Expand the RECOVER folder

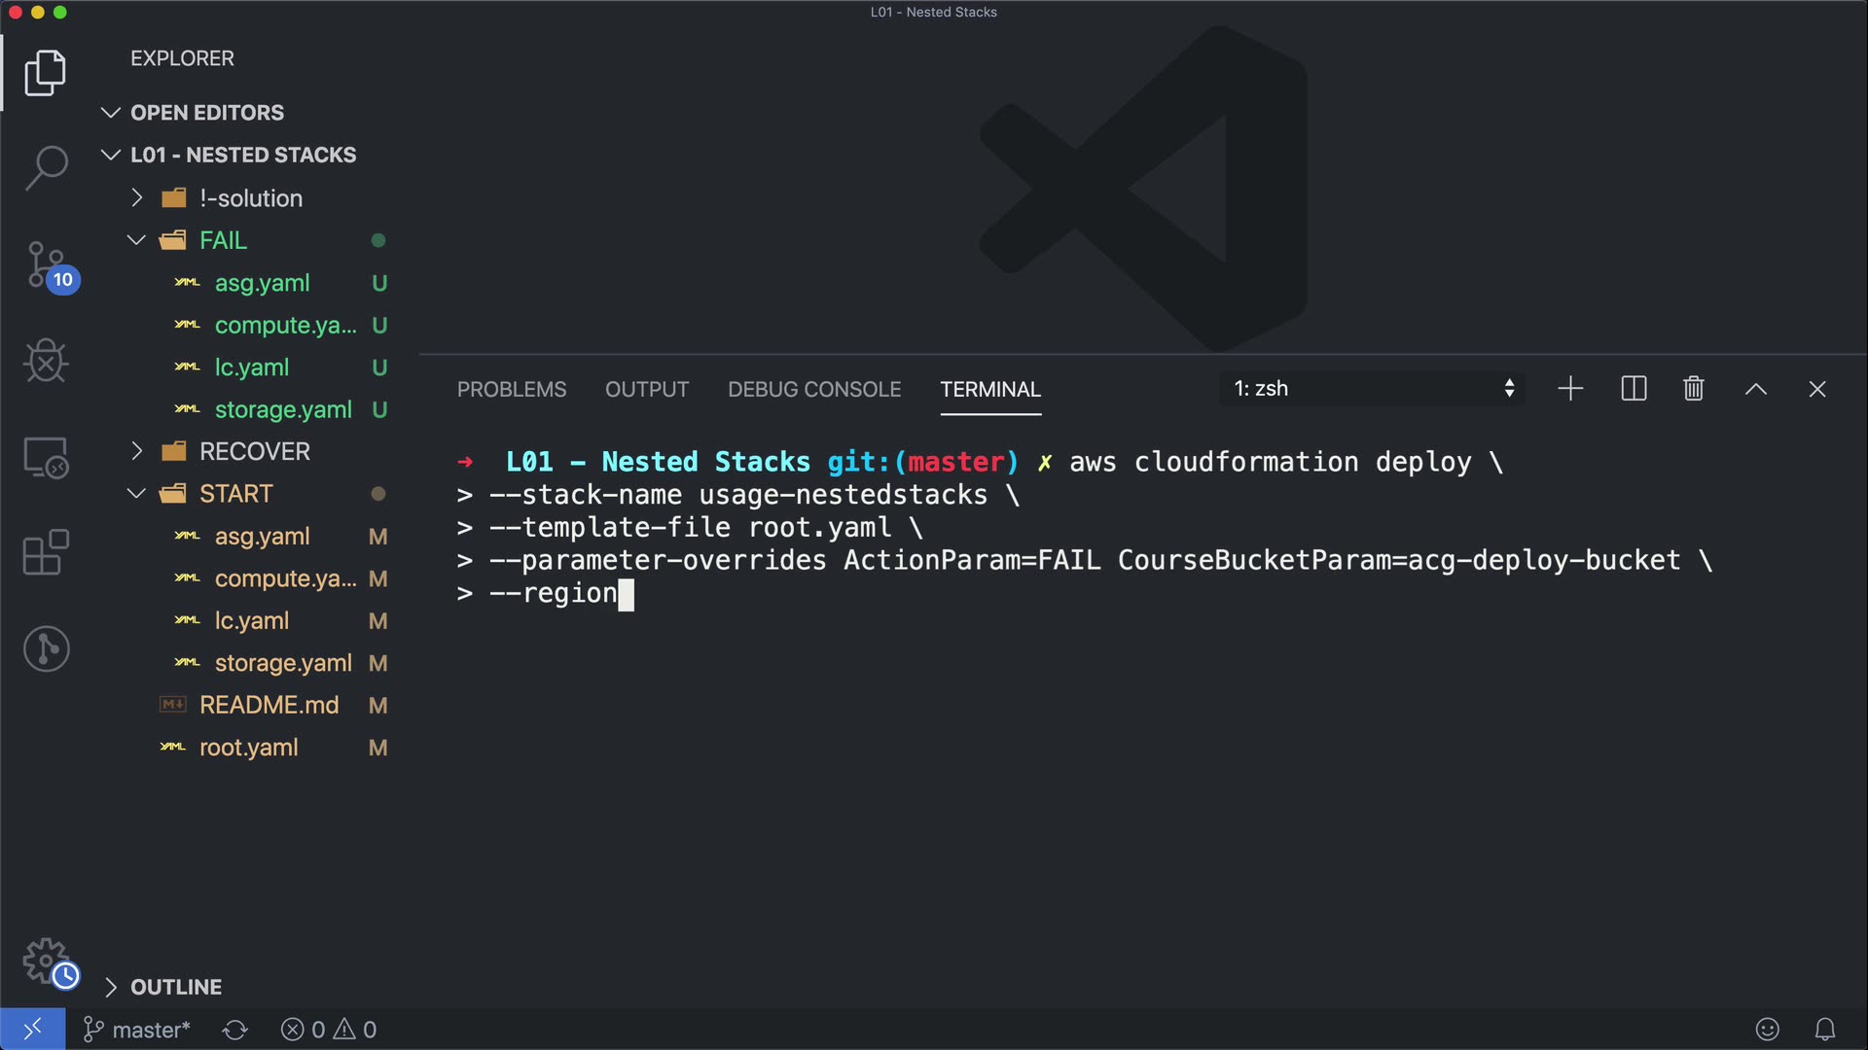point(254,451)
